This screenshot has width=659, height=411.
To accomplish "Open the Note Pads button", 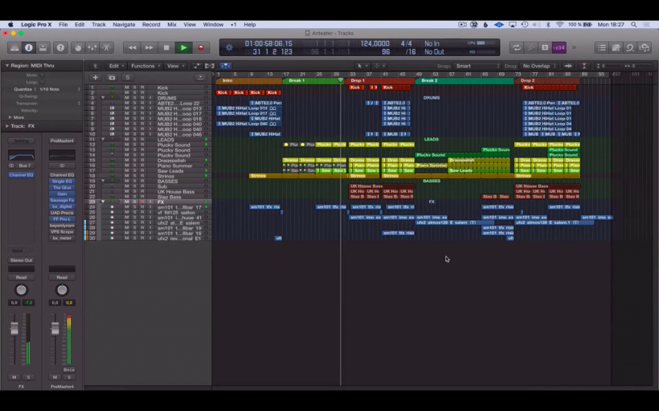I will coord(616,48).
